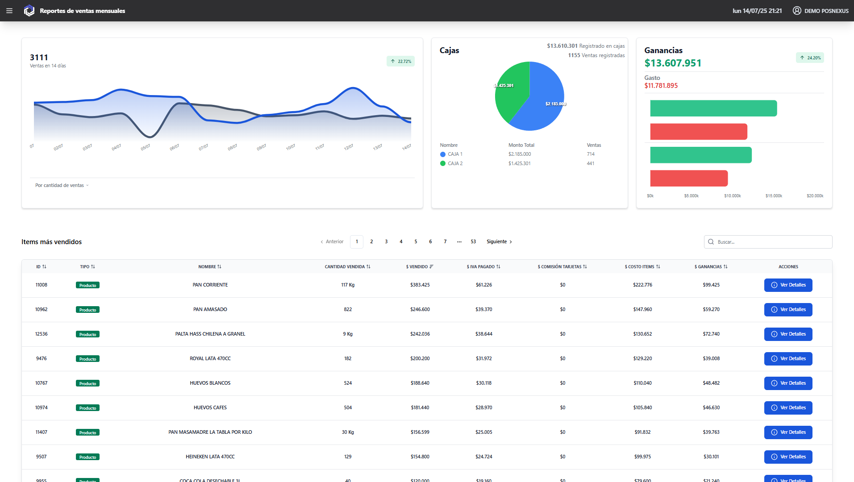Toggle CAJA 1 legend marker
The height and width of the screenshot is (482, 854).
[443, 154]
